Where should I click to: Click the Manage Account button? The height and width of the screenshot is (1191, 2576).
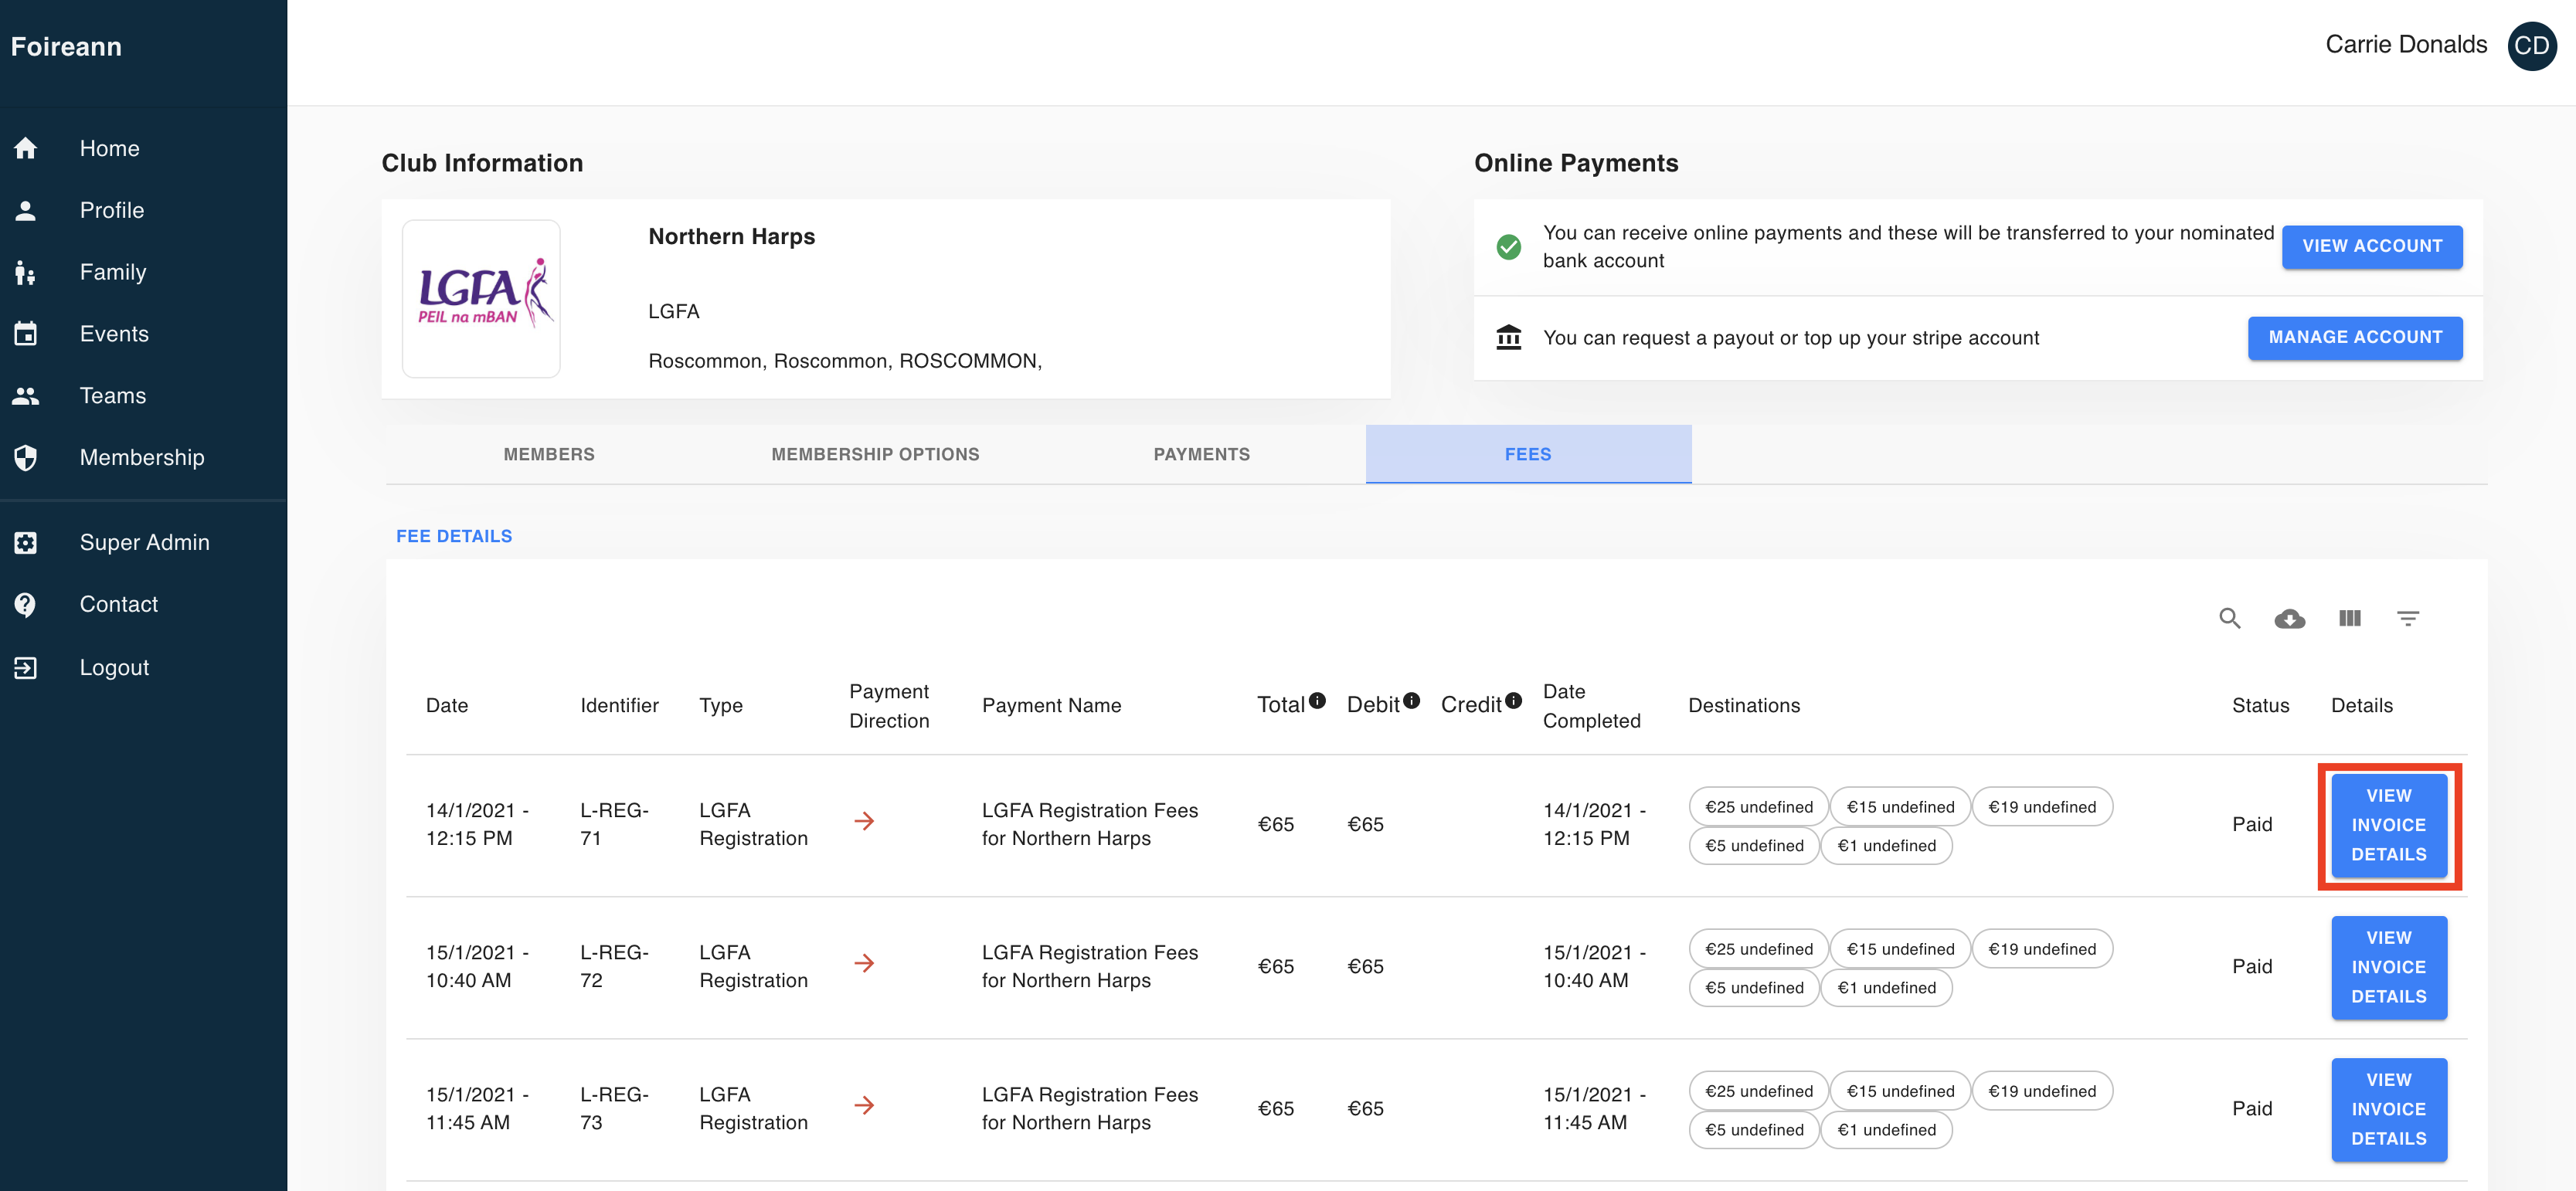pyautogui.click(x=2355, y=338)
